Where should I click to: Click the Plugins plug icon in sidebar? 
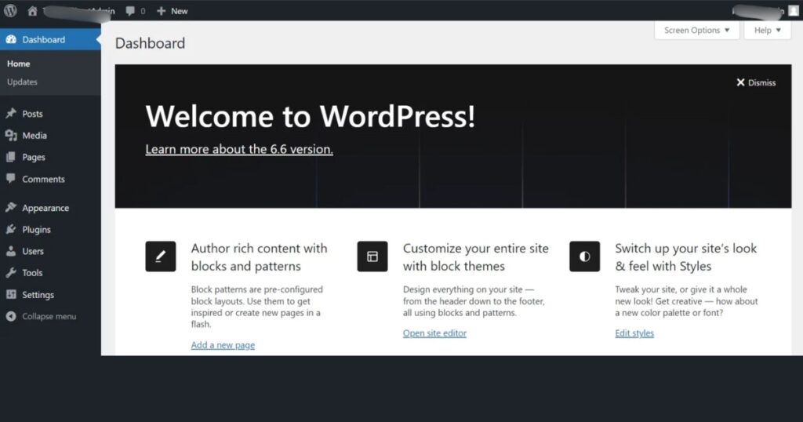tap(11, 230)
